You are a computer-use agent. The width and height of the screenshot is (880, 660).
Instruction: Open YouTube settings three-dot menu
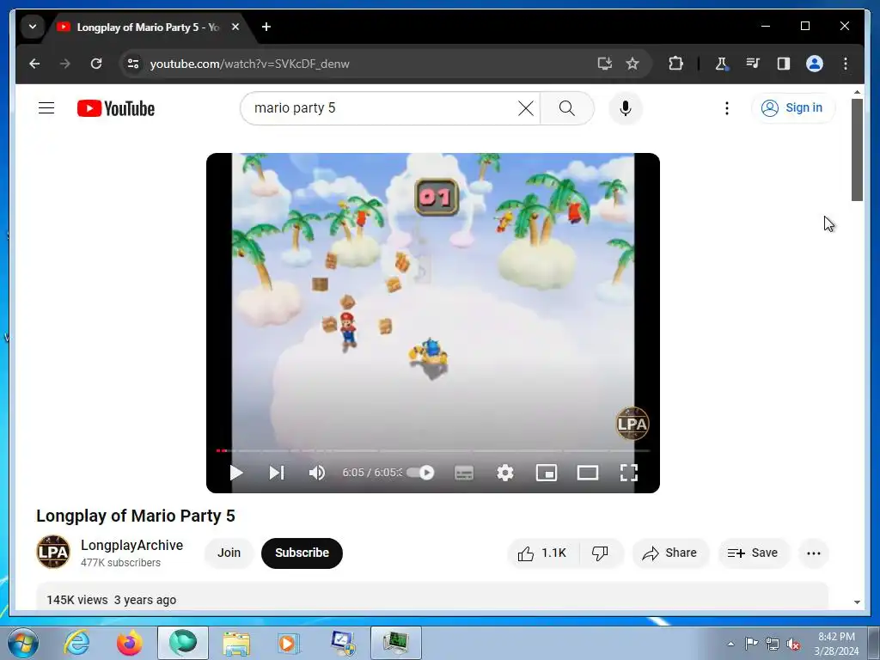(727, 107)
